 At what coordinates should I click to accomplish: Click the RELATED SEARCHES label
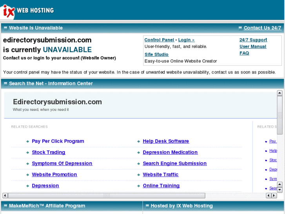pos(29,126)
